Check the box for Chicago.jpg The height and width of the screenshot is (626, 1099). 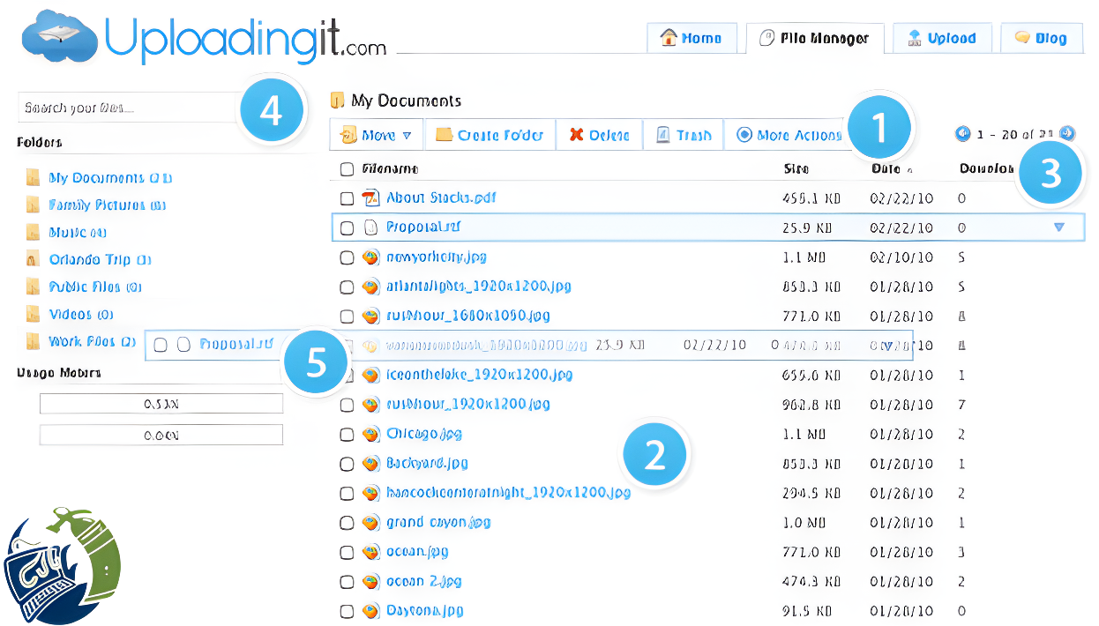pyautogui.click(x=347, y=435)
